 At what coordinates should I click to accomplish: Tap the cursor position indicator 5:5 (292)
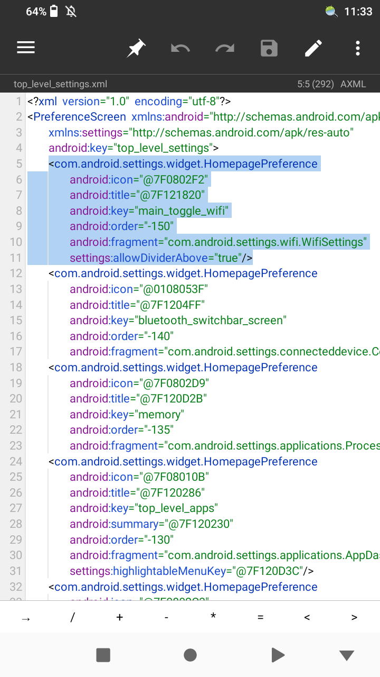click(x=316, y=84)
